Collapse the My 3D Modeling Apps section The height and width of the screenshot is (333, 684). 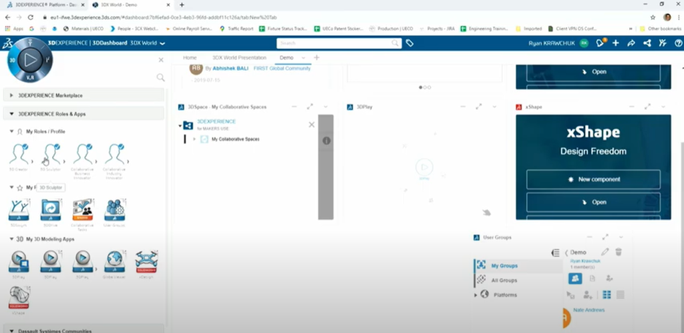pyautogui.click(x=12, y=239)
